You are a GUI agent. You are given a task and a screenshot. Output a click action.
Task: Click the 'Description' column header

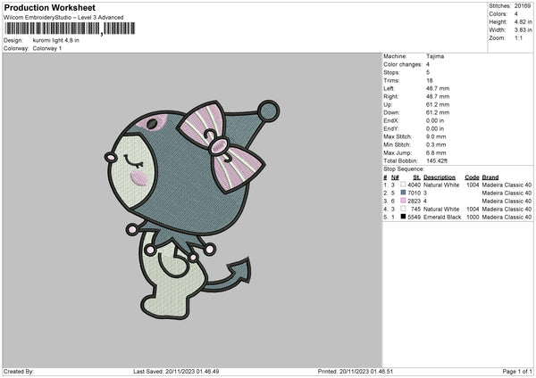point(440,177)
